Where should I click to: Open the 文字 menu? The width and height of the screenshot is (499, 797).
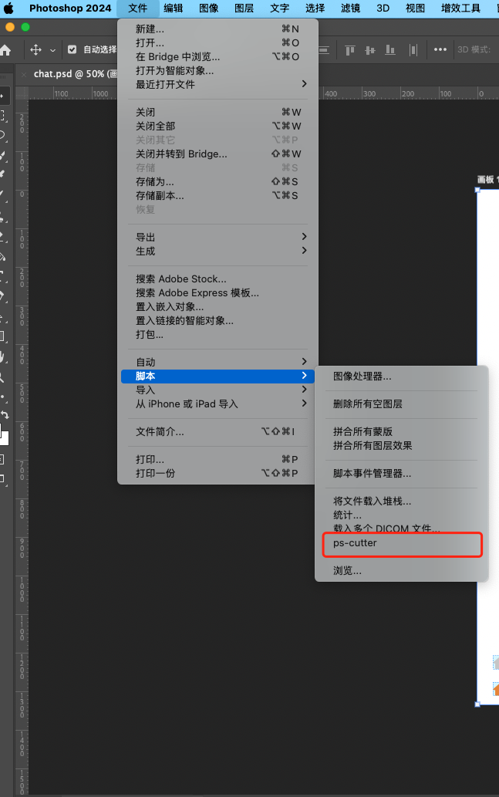[x=279, y=8]
